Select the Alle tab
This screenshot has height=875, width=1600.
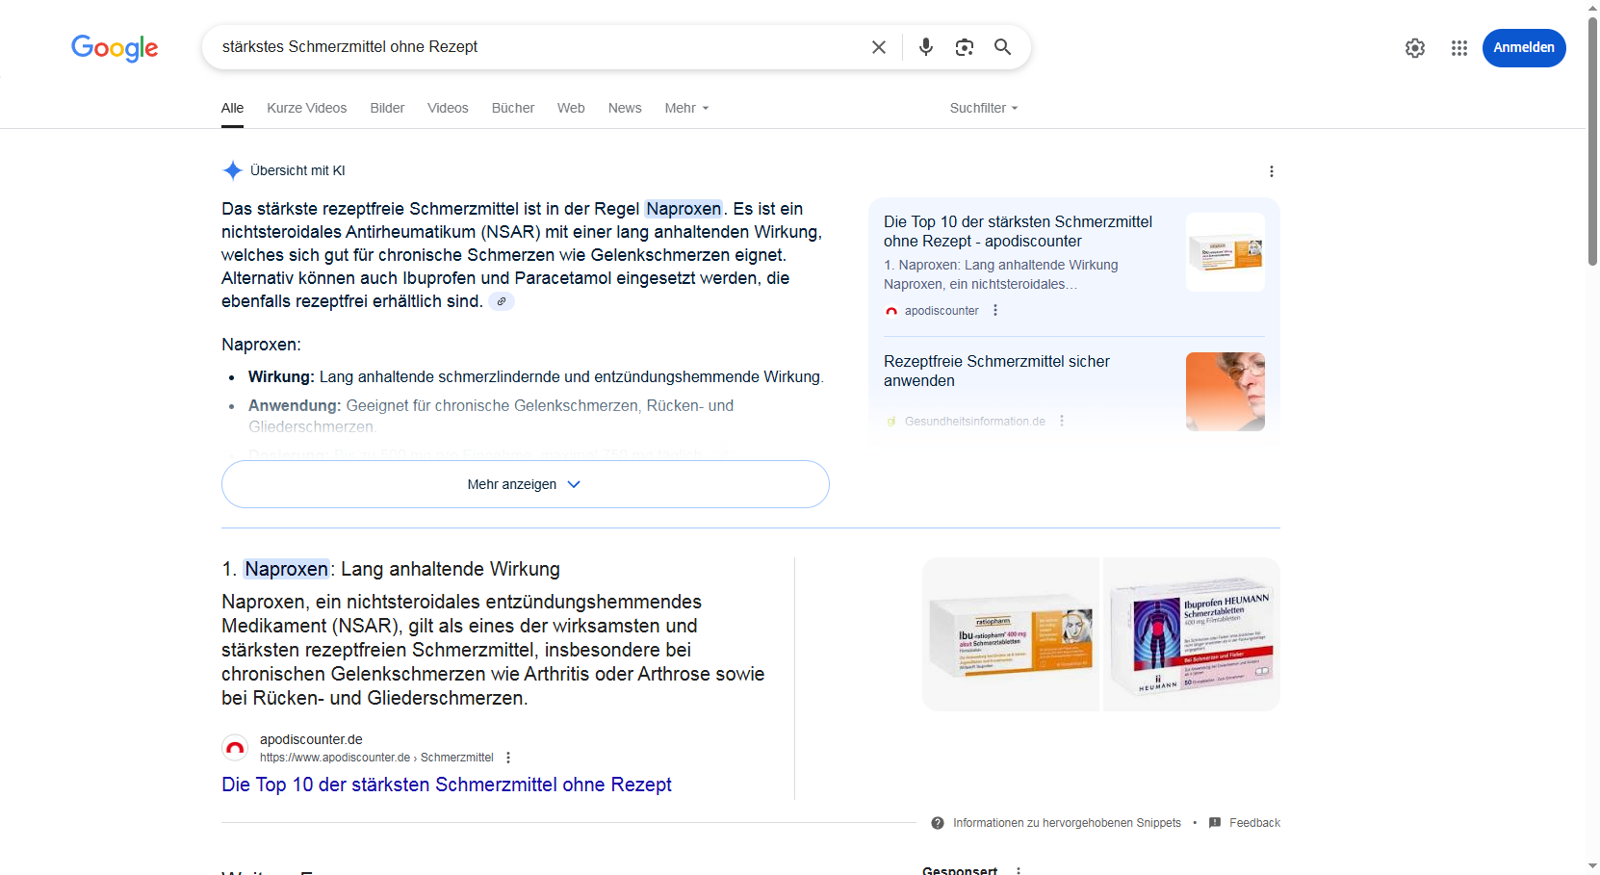pyautogui.click(x=232, y=108)
